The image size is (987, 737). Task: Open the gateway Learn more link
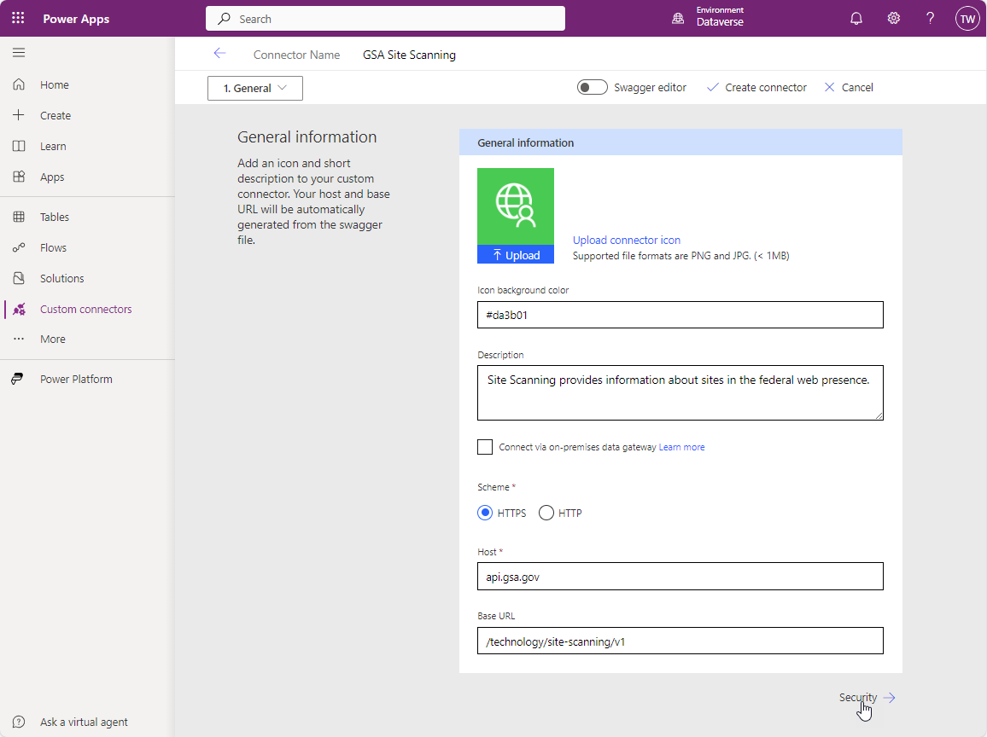pyautogui.click(x=681, y=447)
